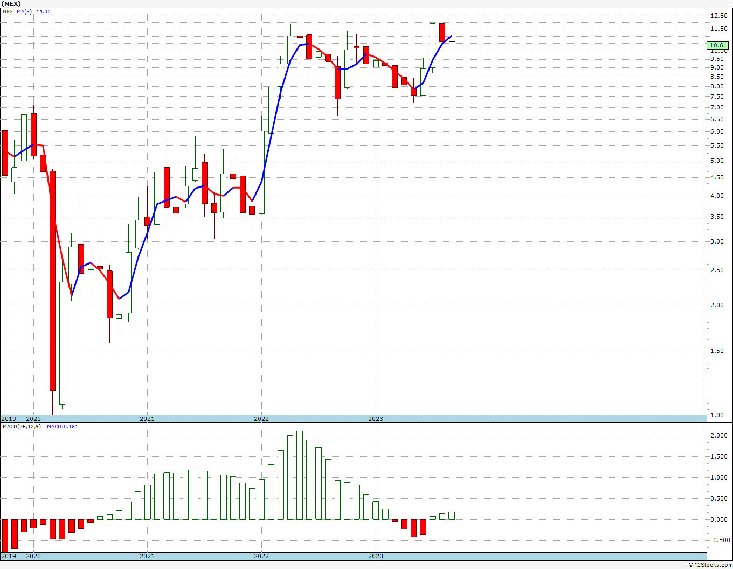Select the MACD:0.181 value readout
733x569 pixels.
(63, 427)
